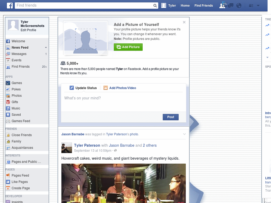Open the privacy shortcuts lock icon
The height and width of the screenshot is (203, 271).
coord(251,6)
